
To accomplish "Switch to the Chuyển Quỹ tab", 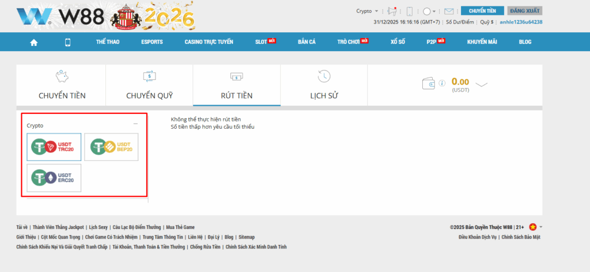I will tap(149, 85).
